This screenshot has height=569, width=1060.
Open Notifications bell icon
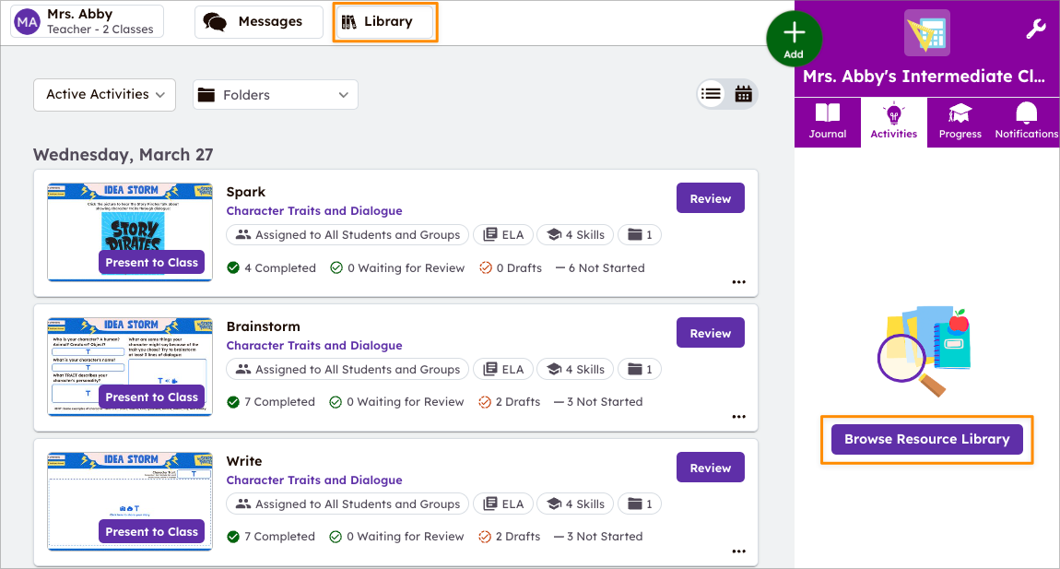click(1026, 122)
